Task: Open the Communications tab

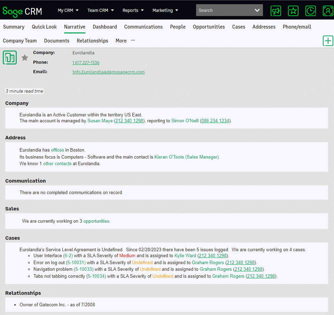Action: (x=143, y=27)
